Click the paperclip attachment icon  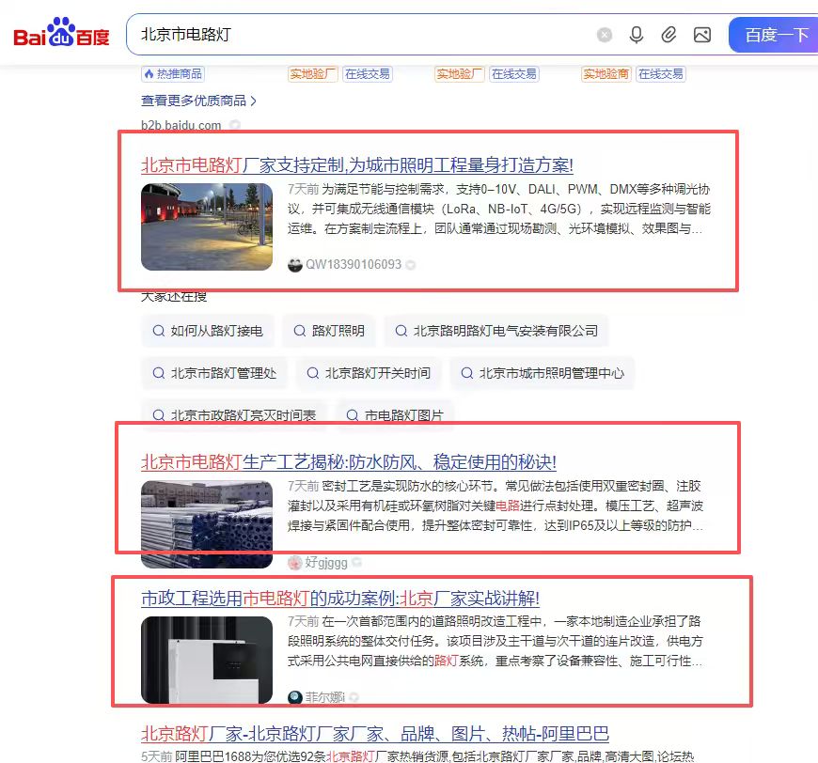(669, 35)
